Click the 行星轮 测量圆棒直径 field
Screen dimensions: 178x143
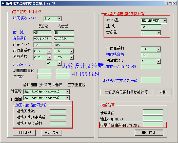[x=45, y=71]
